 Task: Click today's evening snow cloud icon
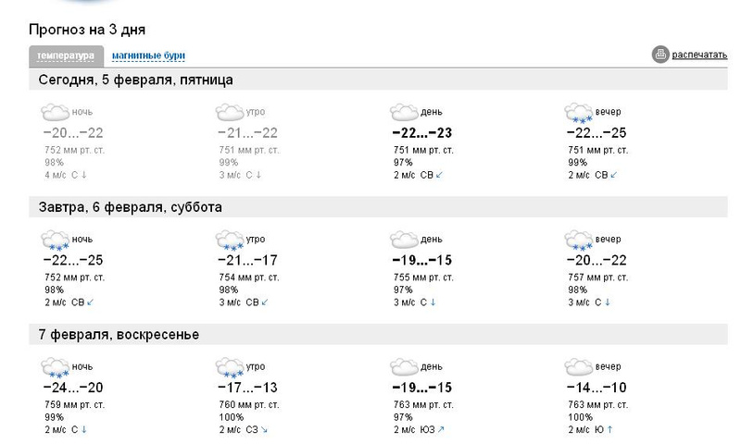coord(580,113)
